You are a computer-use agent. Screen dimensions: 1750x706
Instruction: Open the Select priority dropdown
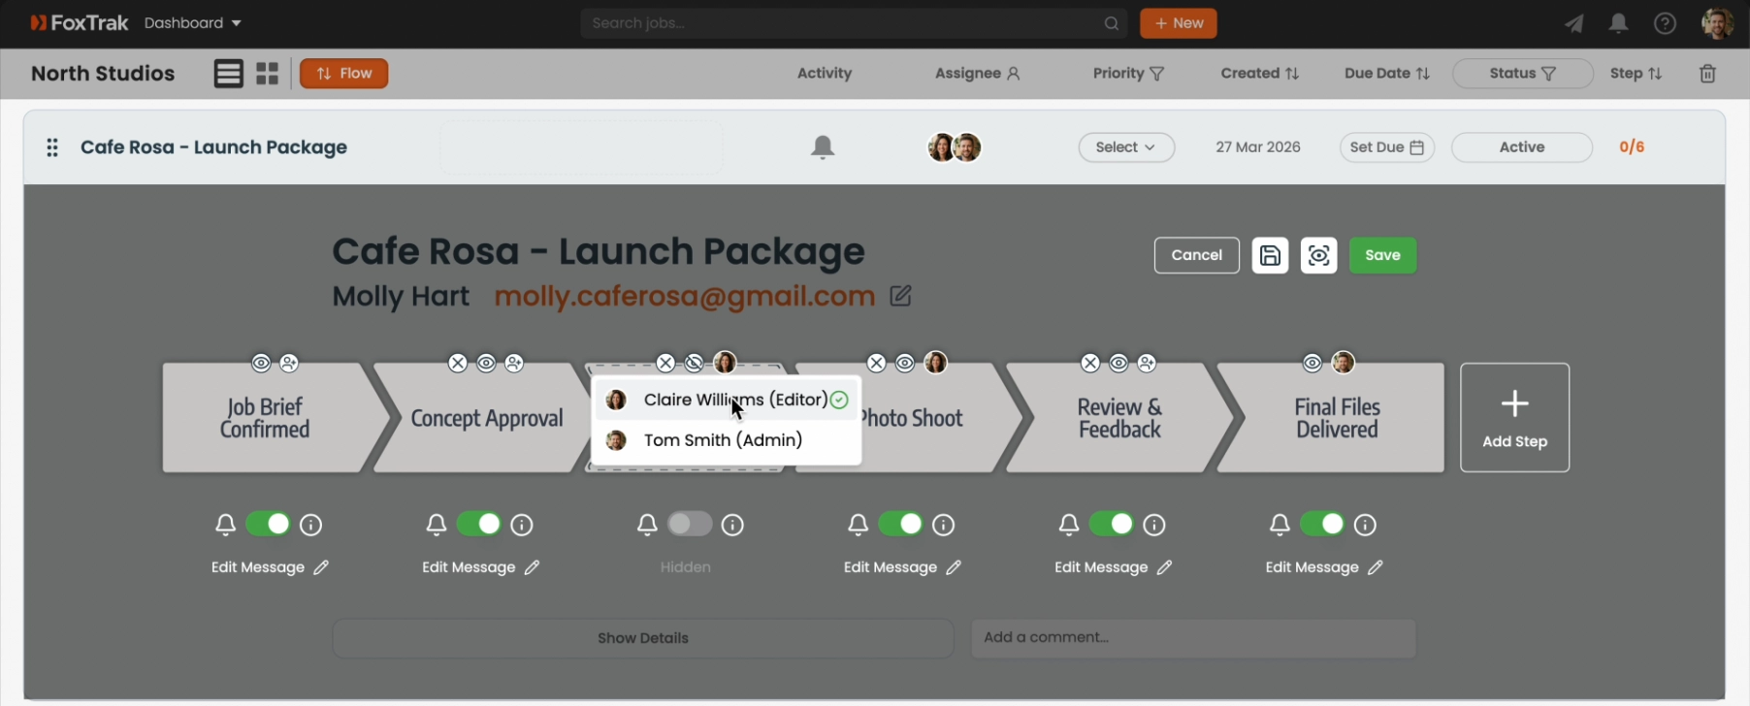[x=1126, y=147]
